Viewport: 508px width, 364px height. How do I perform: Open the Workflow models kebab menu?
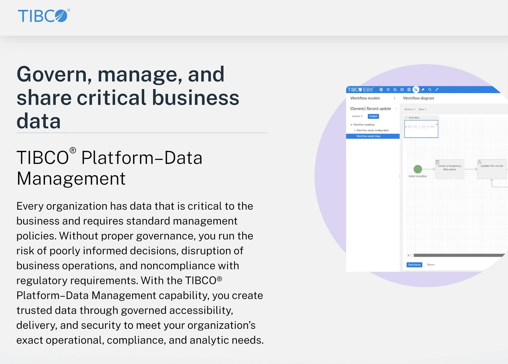(x=395, y=98)
